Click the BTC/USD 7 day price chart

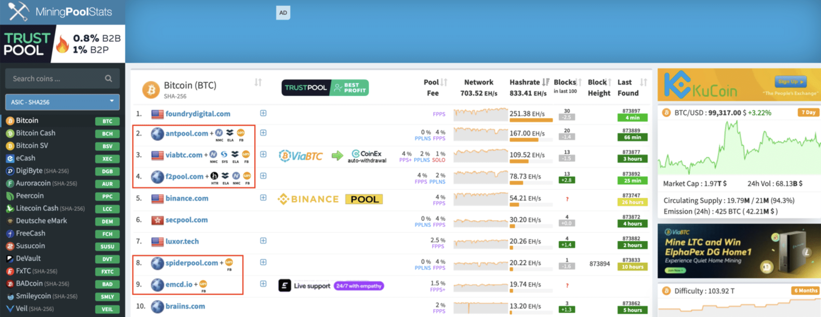tap(739, 147)
